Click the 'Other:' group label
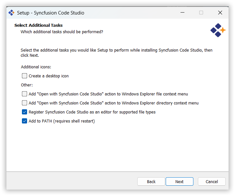Screen dimensions: 235x196 [x=27, y=85]
